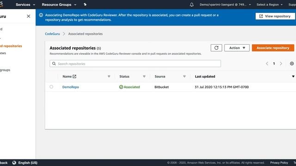Click the 31 Jul 2020 12:15:13 PM timestamp
296x166 pixels.
(x=222, y=87)
